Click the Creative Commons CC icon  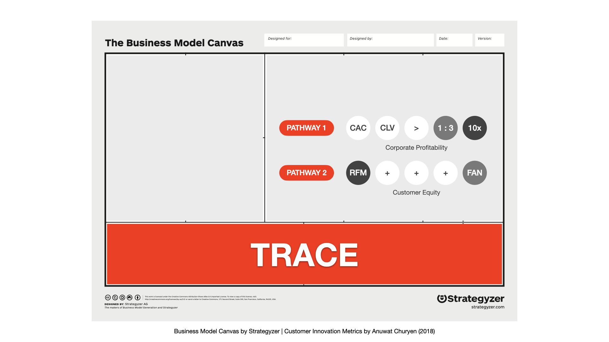click(x=108, y=298)
